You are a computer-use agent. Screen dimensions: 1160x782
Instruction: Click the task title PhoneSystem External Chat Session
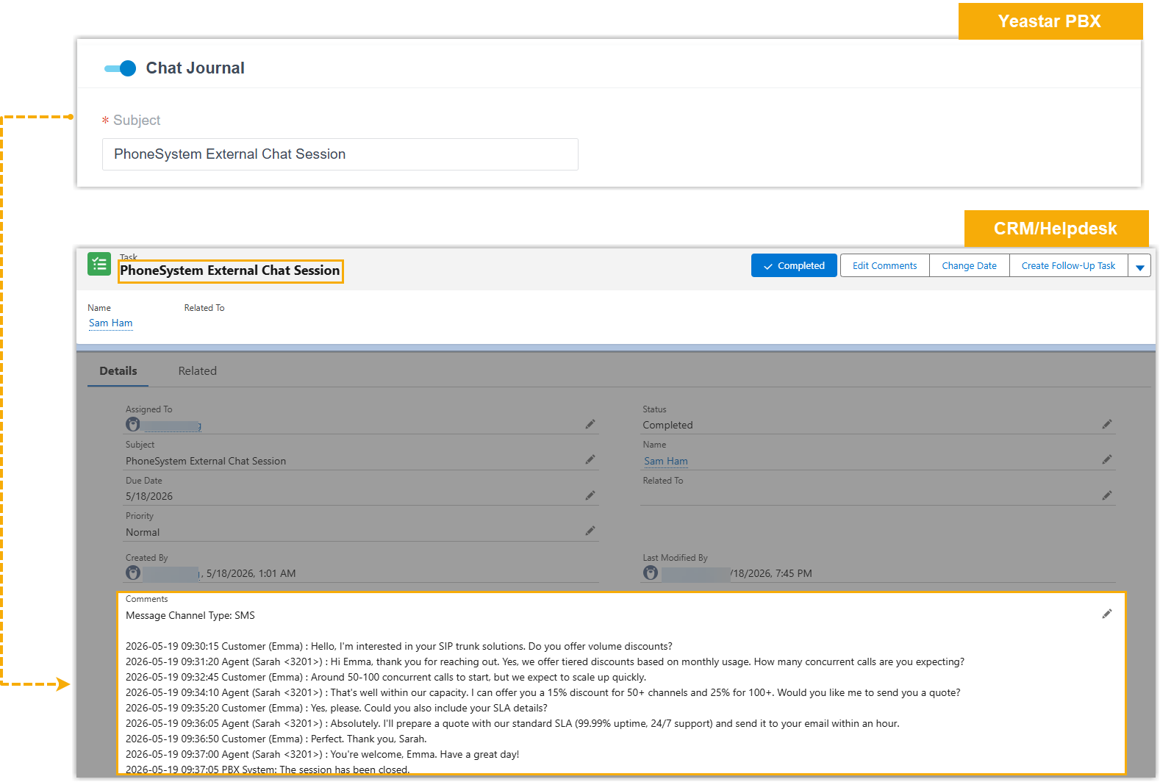pos(230,270)
